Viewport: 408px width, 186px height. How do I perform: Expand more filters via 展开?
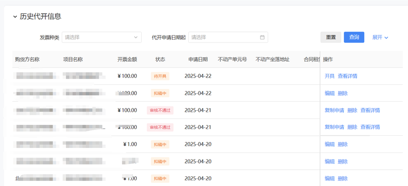(x=380, y=38)
